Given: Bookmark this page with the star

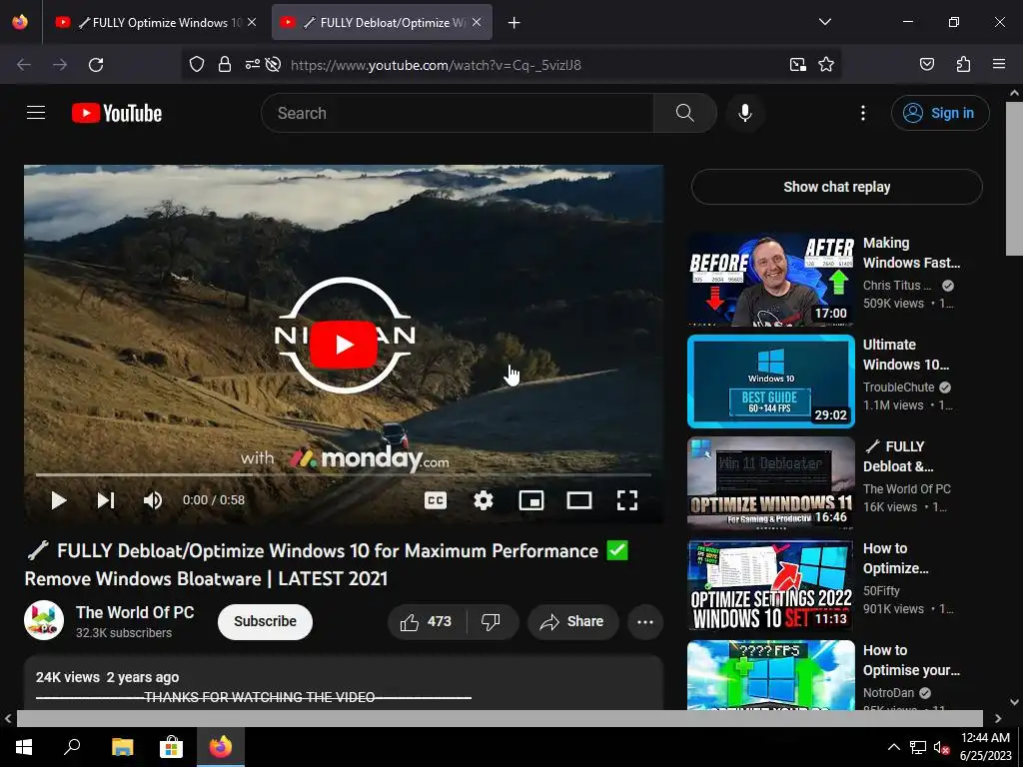Looking at the screenshot, I should tap(826, 64).
